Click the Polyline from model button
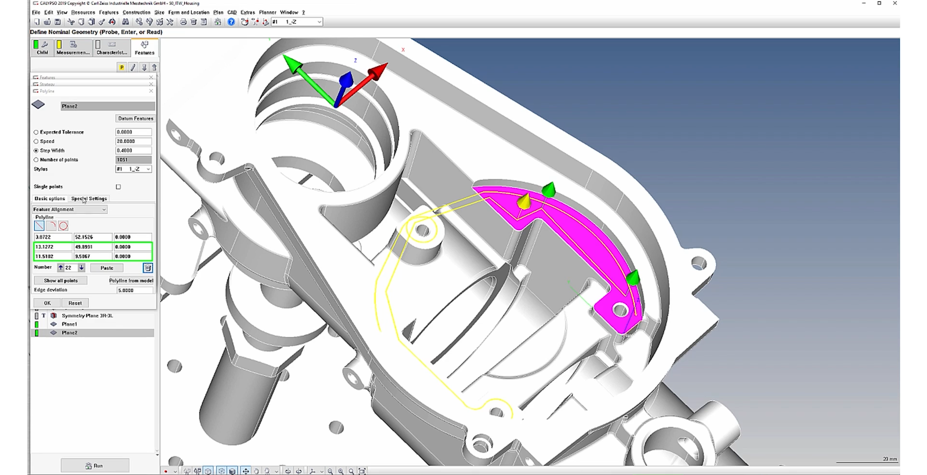This screenshot has width=927, height=475. (131, 280)
